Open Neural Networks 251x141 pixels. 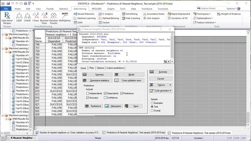click(84, 14)
